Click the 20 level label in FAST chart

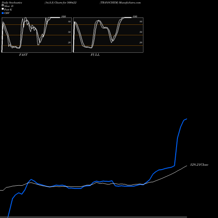point(69,42)
